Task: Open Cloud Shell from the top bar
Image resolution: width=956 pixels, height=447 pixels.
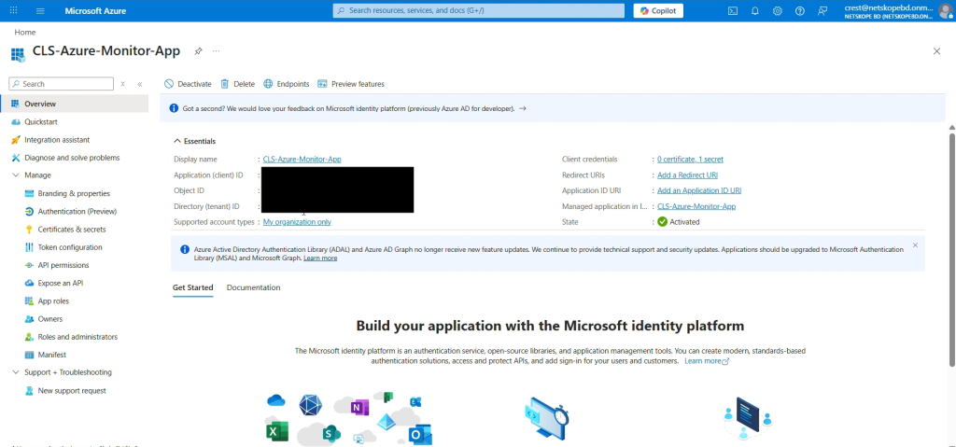Action: point(733,11)
